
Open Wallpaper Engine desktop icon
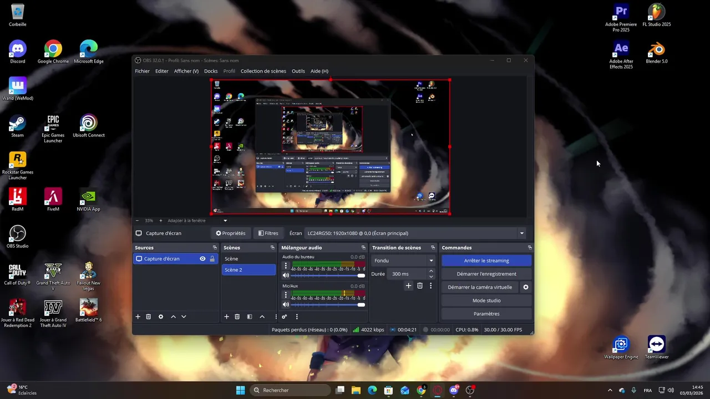621,347
